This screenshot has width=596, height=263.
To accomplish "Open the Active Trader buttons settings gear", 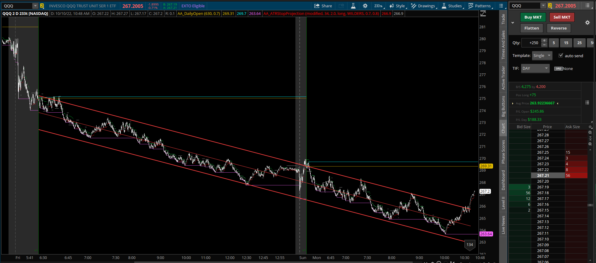I will click(x=587, y=23).
